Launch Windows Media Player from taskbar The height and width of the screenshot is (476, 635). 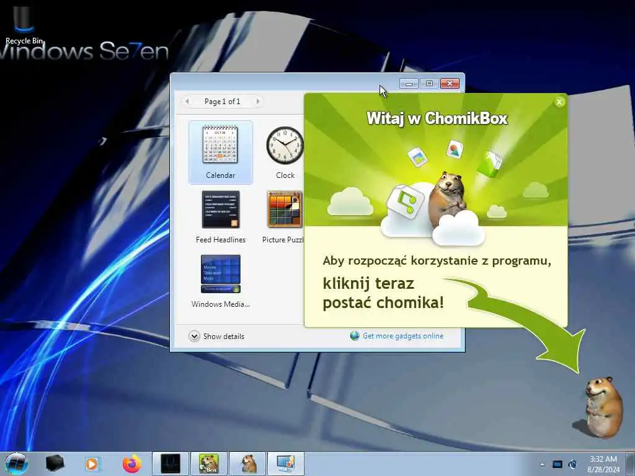(x=92, y=464)
